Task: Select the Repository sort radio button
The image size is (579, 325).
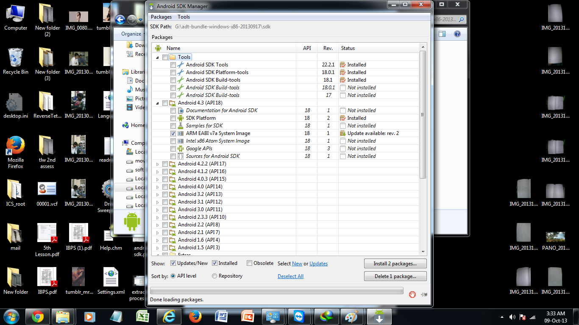Action: click(x=214, y=276)
